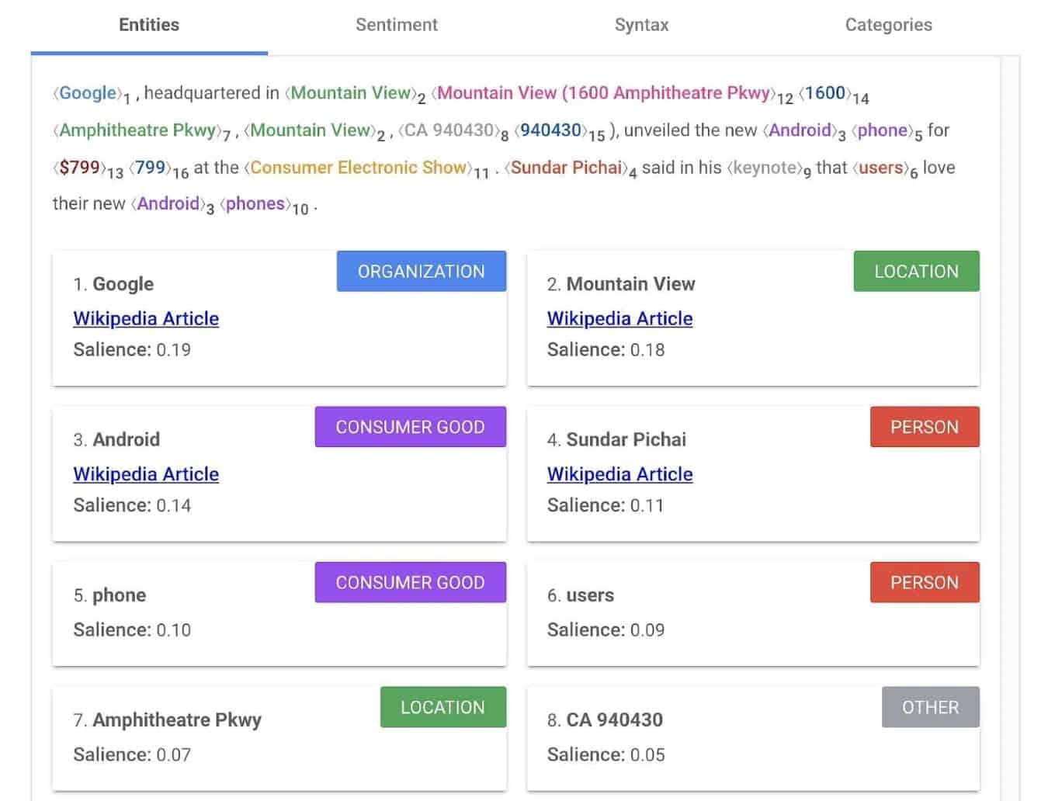Visit Sundar Pichai's Wikipedia Article link

[x=619, y=474]
